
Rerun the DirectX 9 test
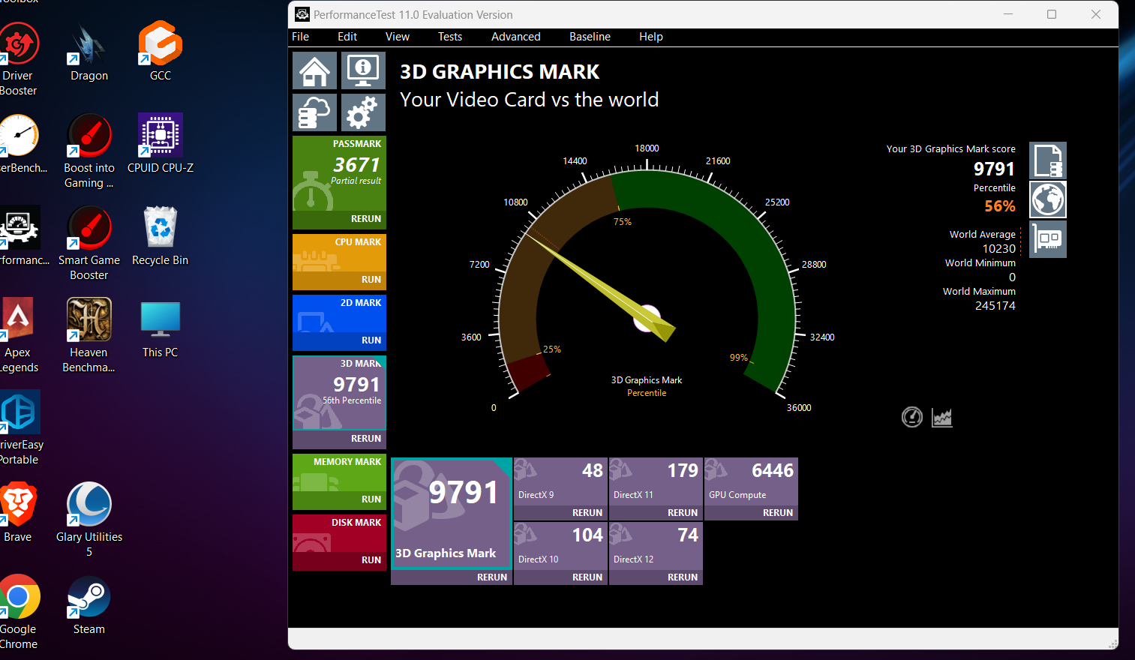pyautogui.click(x=587, y=513)
